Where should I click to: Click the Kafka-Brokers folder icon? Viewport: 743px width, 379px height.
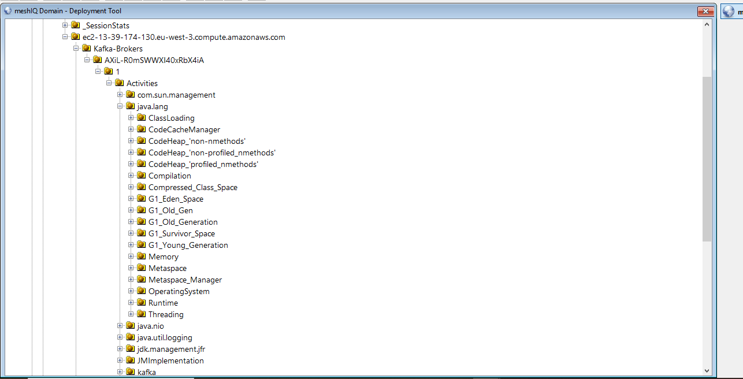click(87, 49)
